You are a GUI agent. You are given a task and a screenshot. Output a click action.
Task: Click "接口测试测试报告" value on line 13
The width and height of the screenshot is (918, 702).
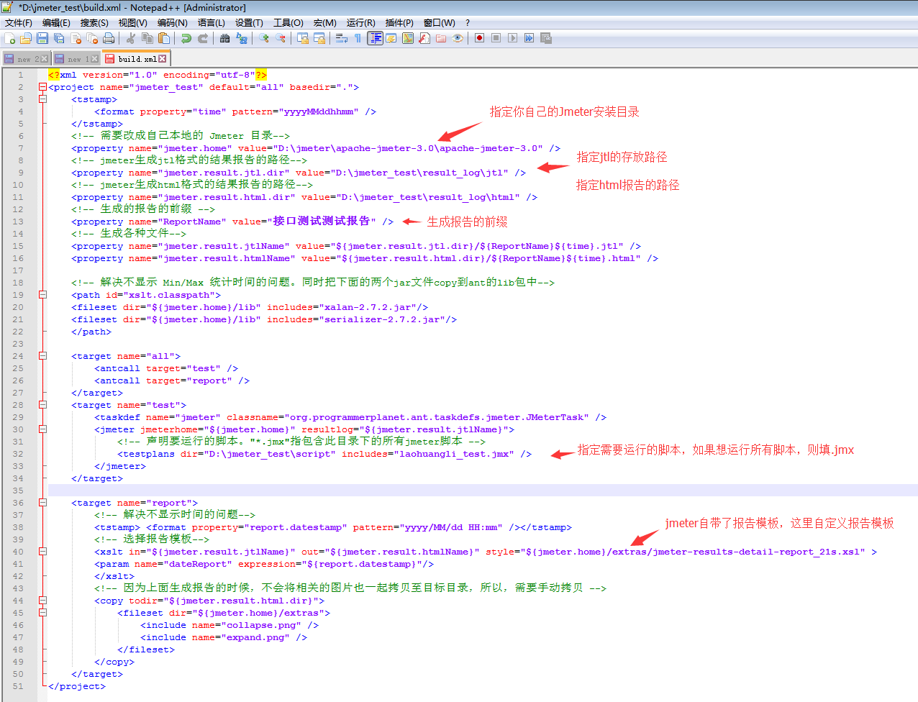coord(321,221)
